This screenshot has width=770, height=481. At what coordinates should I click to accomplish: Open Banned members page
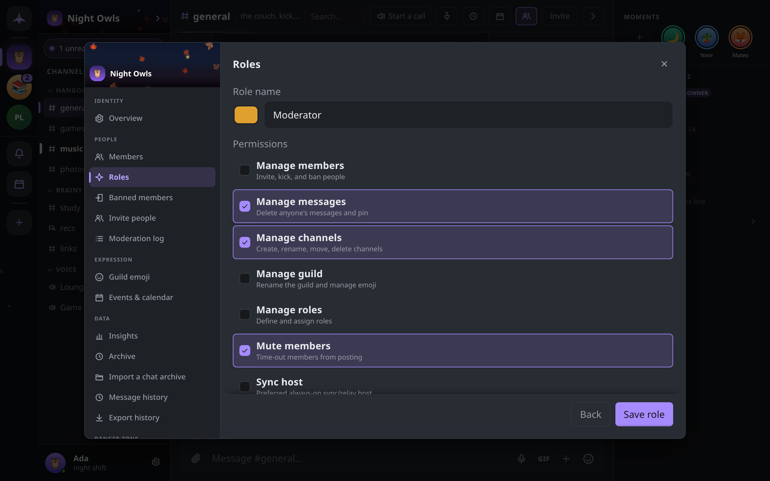[152, 198]
